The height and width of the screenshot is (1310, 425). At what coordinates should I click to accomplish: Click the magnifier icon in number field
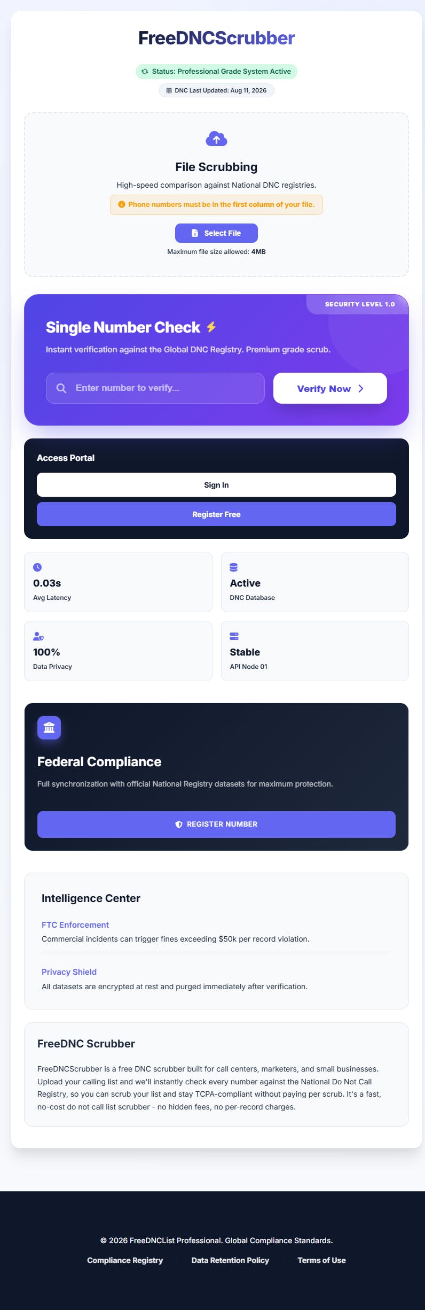tap(61, 388)
